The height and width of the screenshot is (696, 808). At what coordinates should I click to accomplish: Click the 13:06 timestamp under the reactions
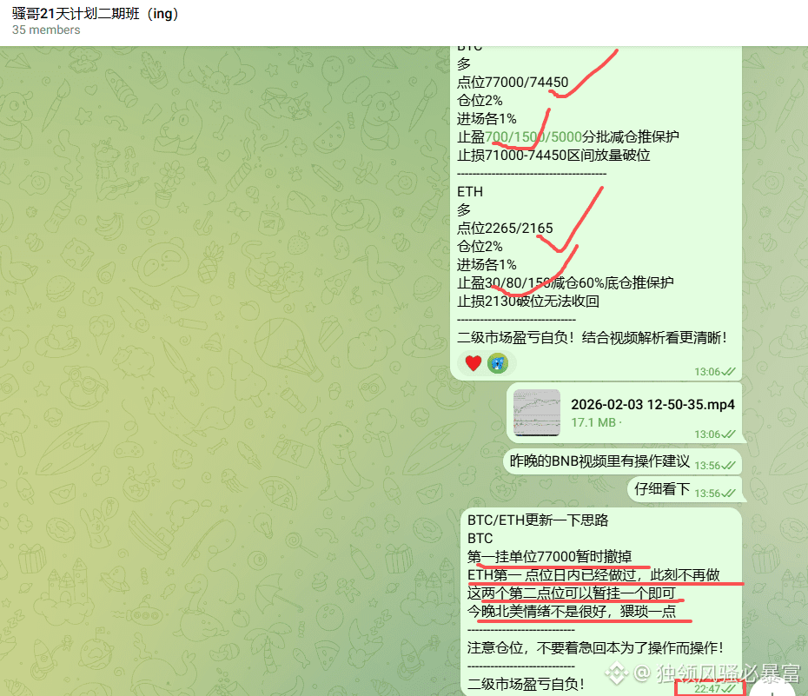707,372
